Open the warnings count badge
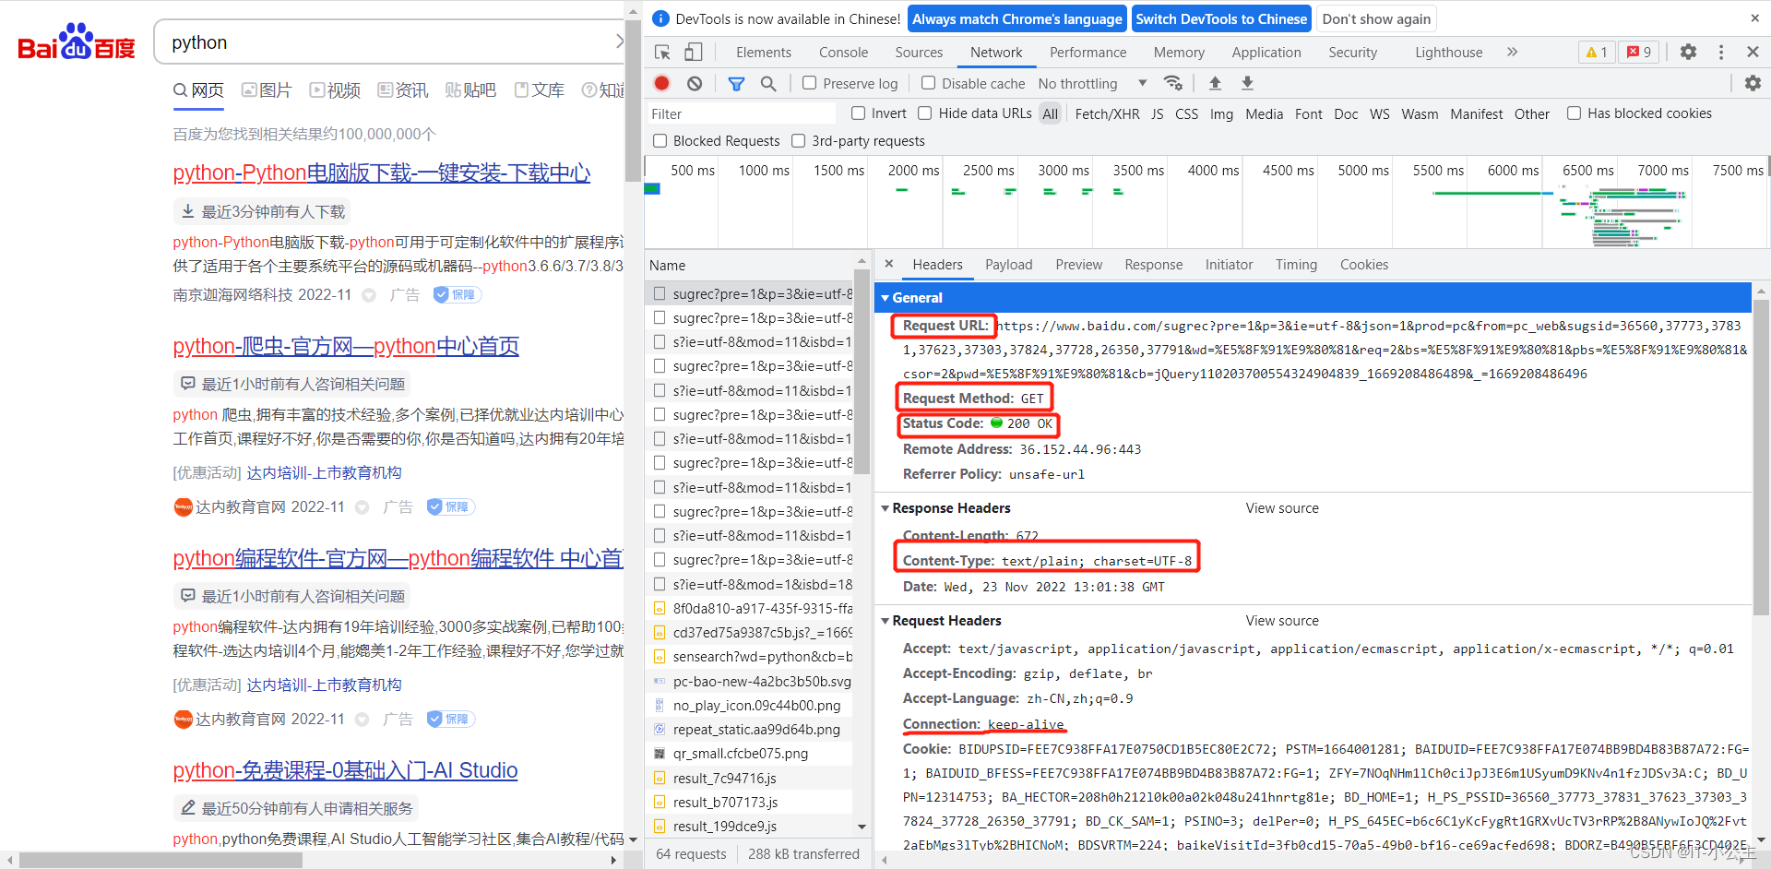 pos(1596,53)
